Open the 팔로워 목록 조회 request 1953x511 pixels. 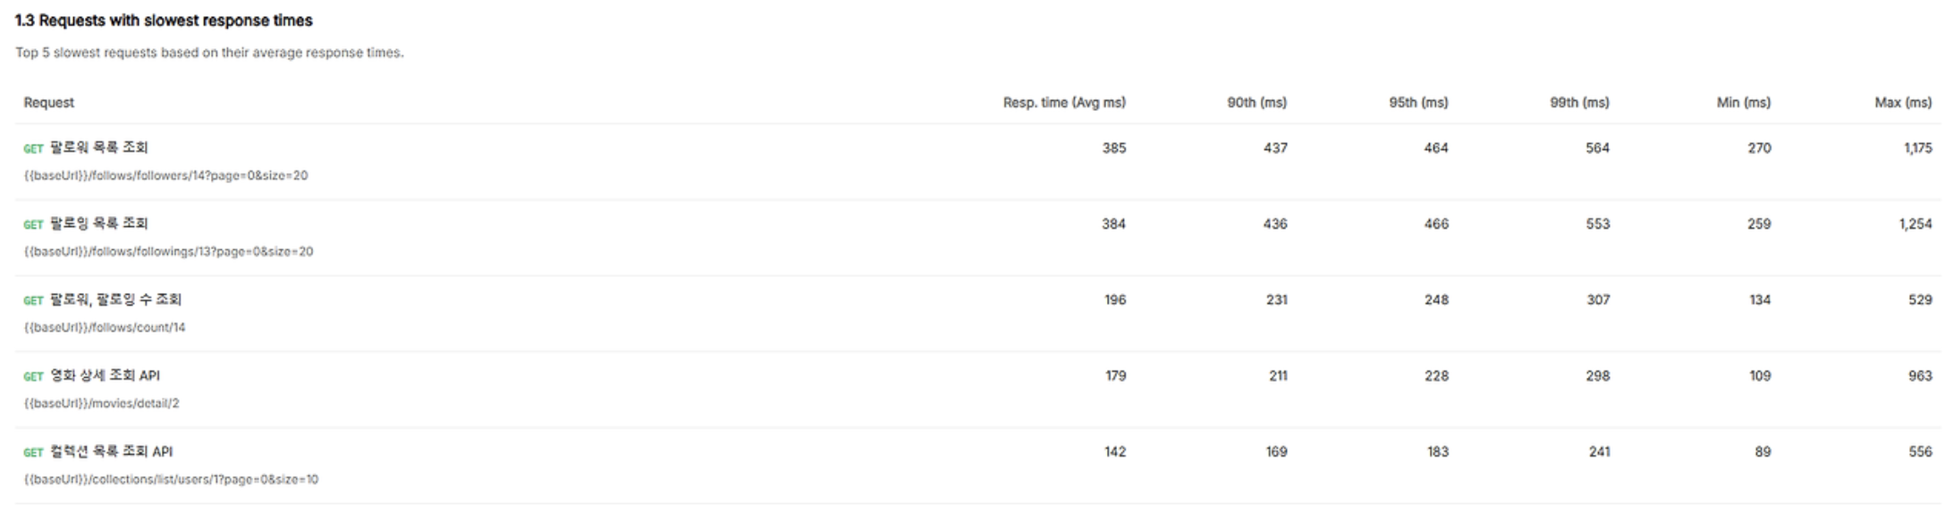click(x=98, y=148)
